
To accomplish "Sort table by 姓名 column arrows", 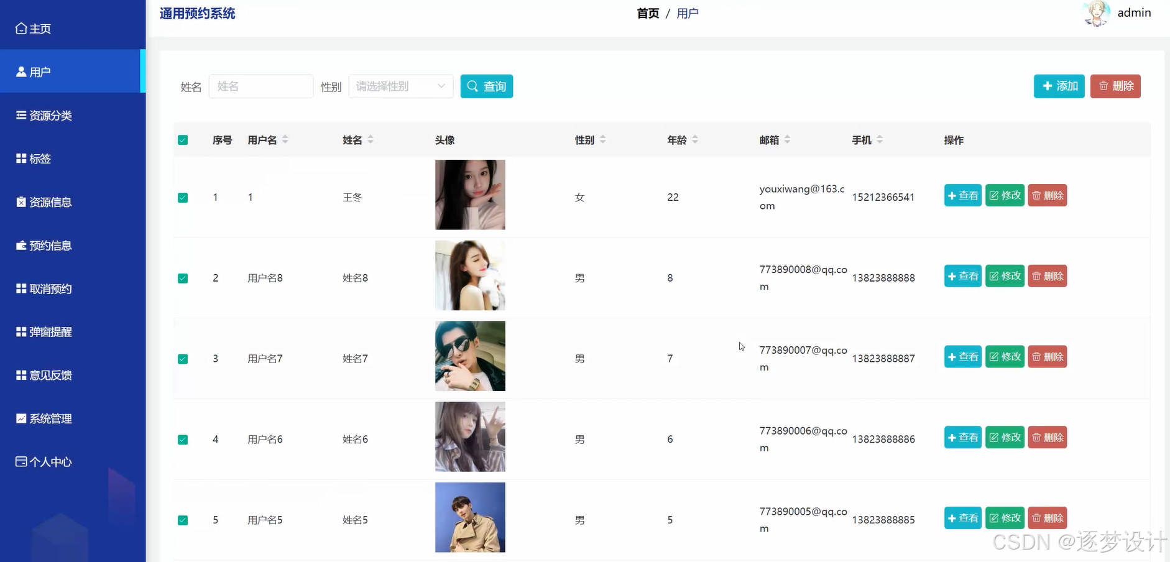I will [371, 140].
